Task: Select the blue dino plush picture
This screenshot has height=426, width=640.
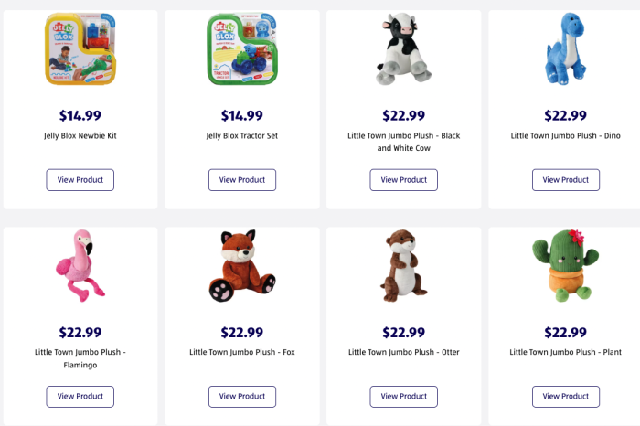Action: (x=565, y=48)
